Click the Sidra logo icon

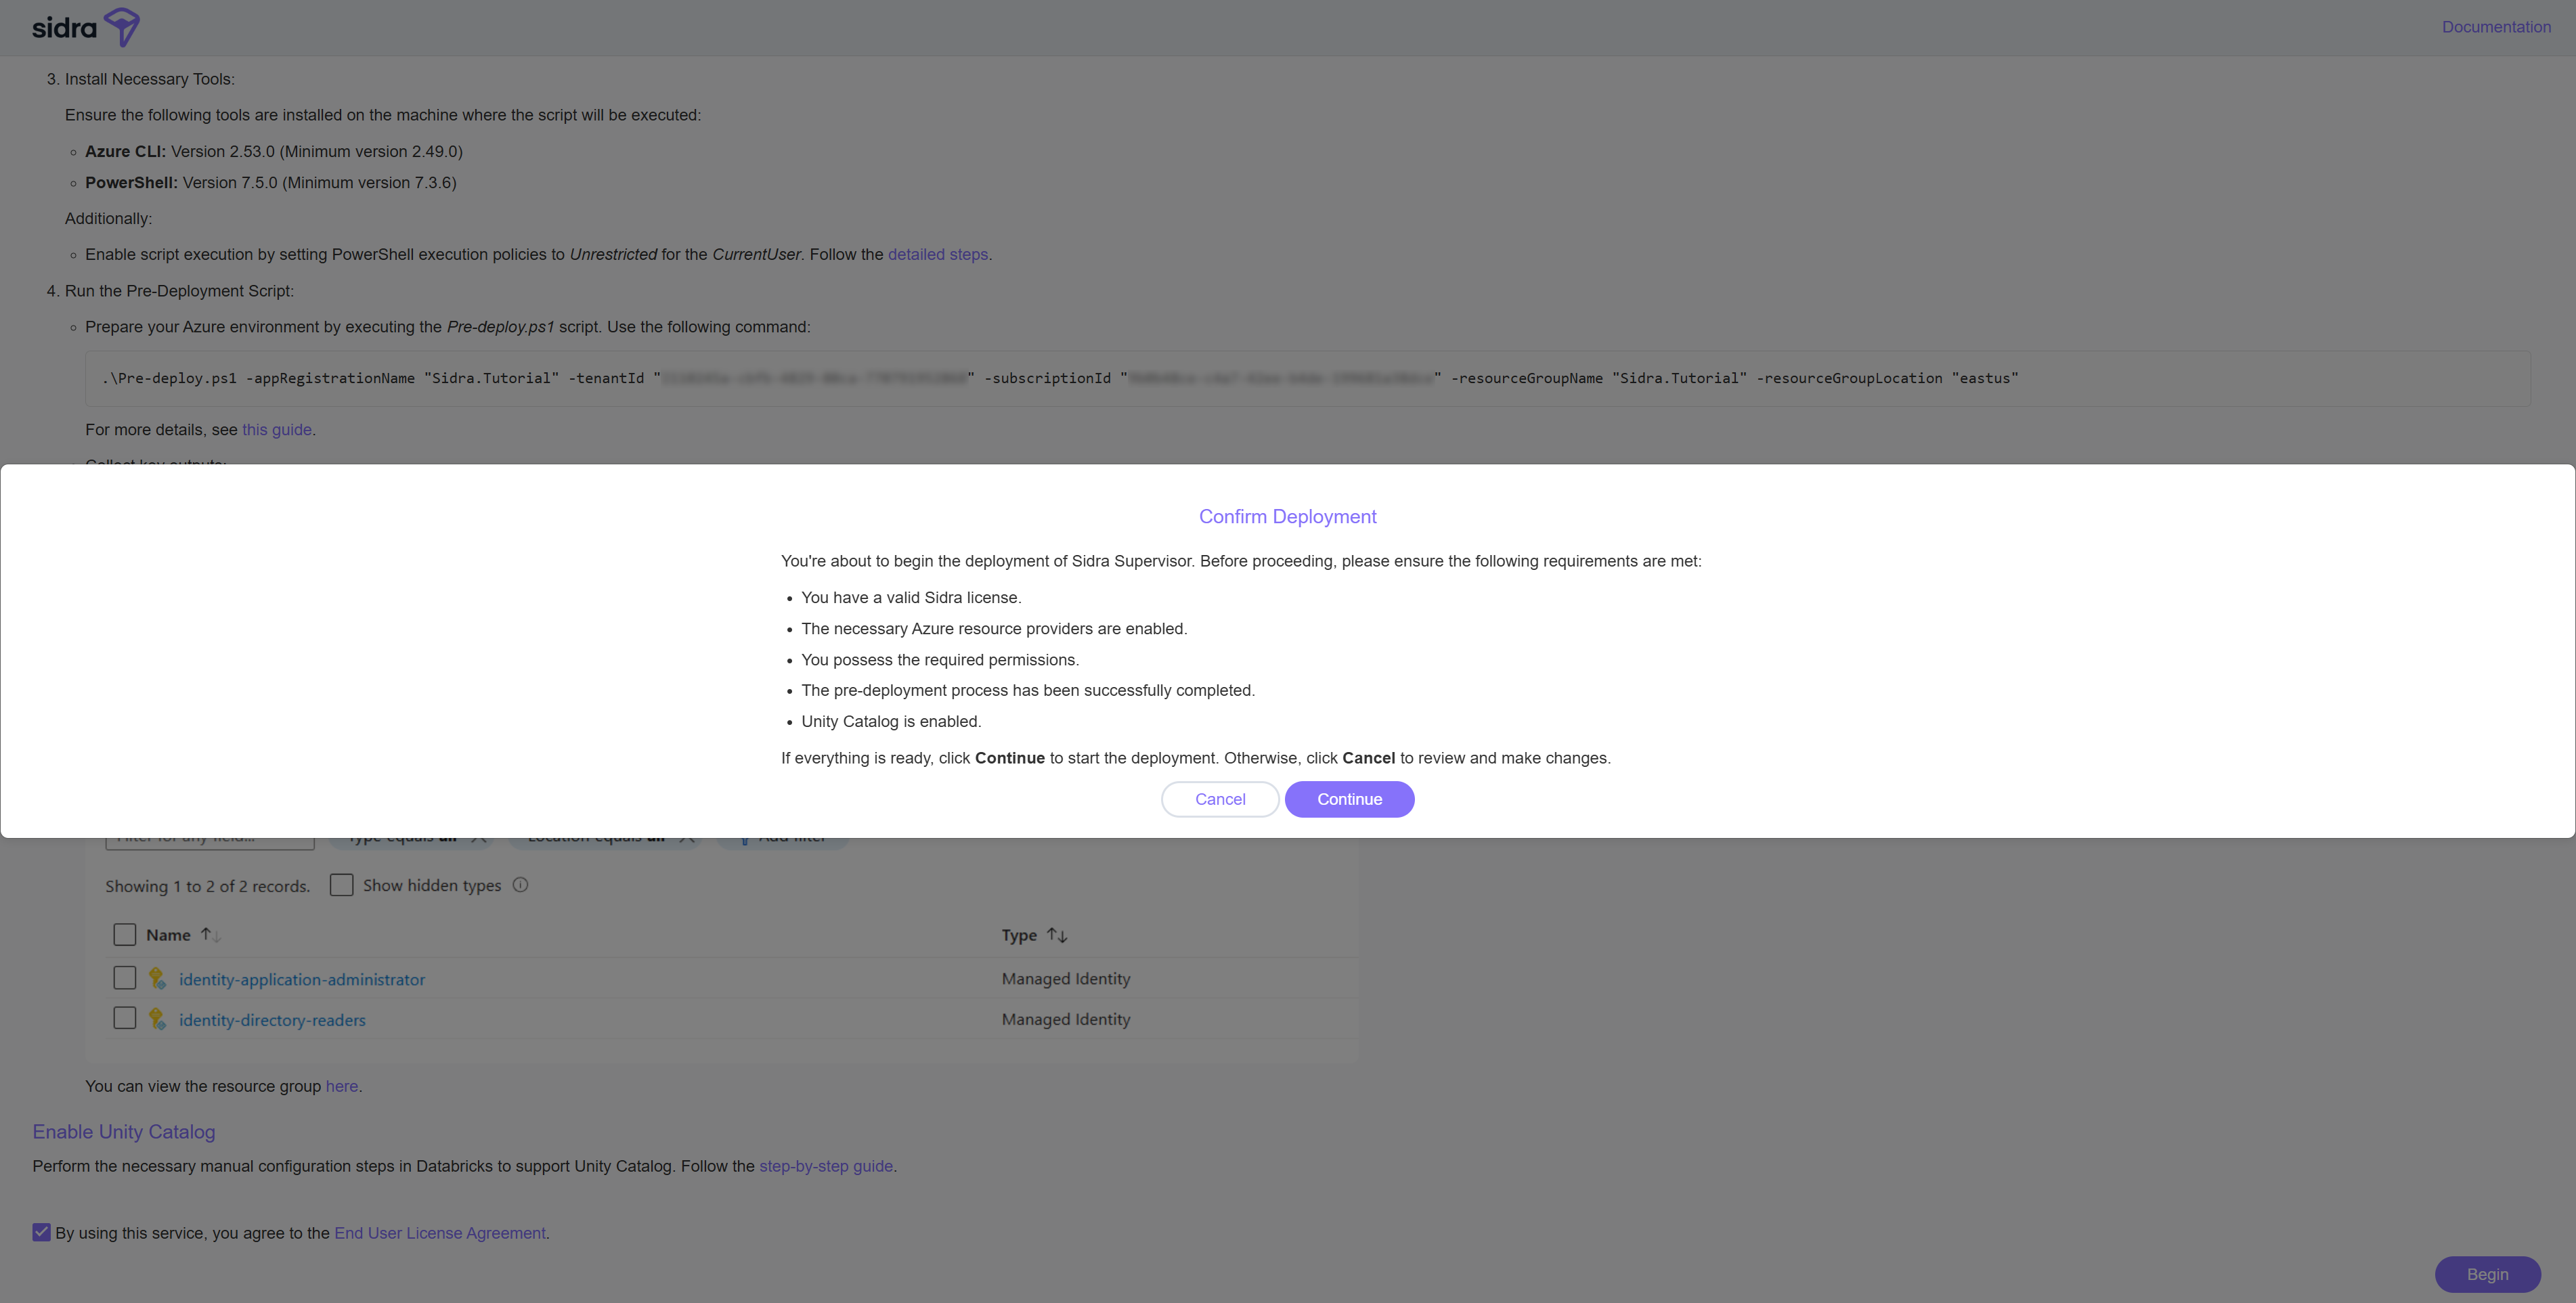click(121, 27)
